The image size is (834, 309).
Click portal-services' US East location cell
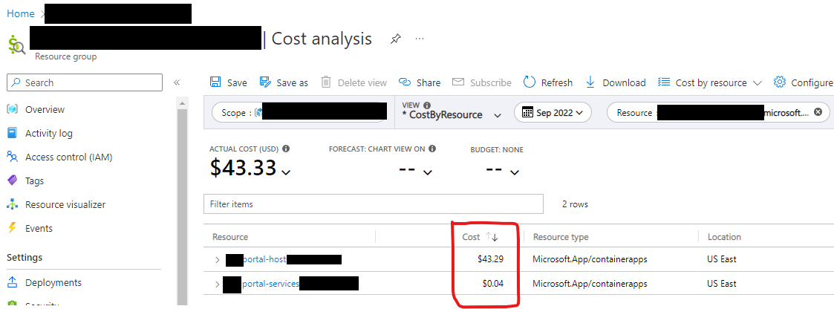click(722, 284)
